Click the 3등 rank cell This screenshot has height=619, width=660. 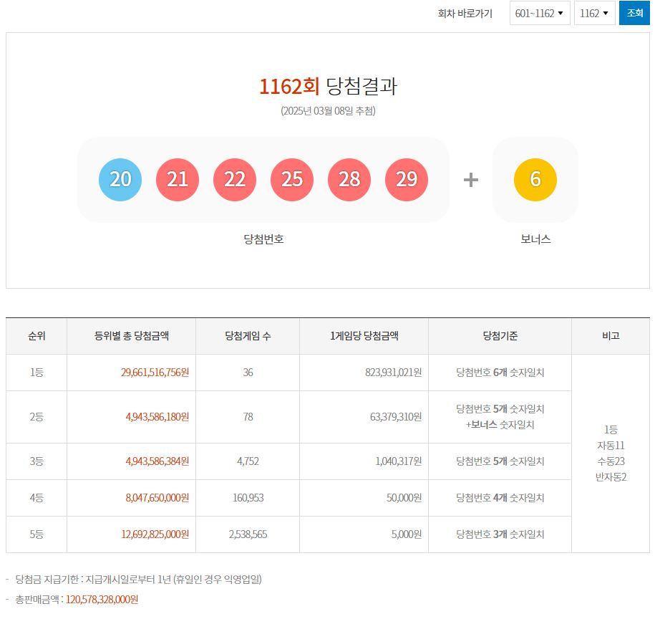pyautogui.click(x=37, y=461)
